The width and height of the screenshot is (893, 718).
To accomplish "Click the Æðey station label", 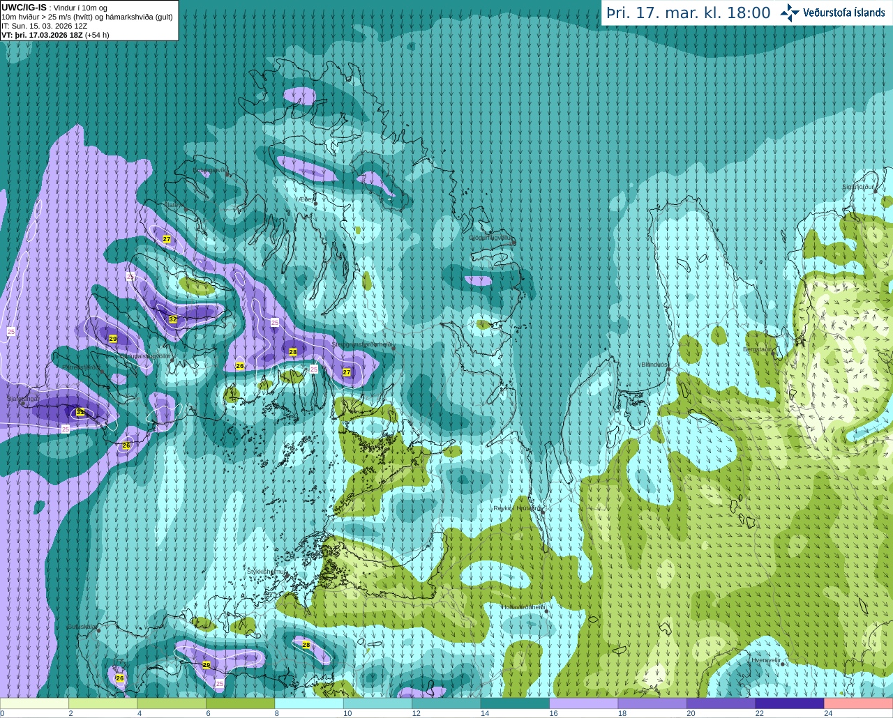I will tap(306, 199).
